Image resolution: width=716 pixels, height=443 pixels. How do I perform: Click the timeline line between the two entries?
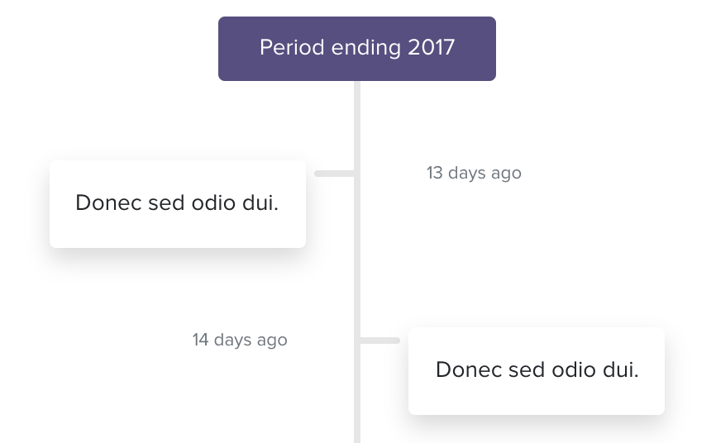[357, 255]
